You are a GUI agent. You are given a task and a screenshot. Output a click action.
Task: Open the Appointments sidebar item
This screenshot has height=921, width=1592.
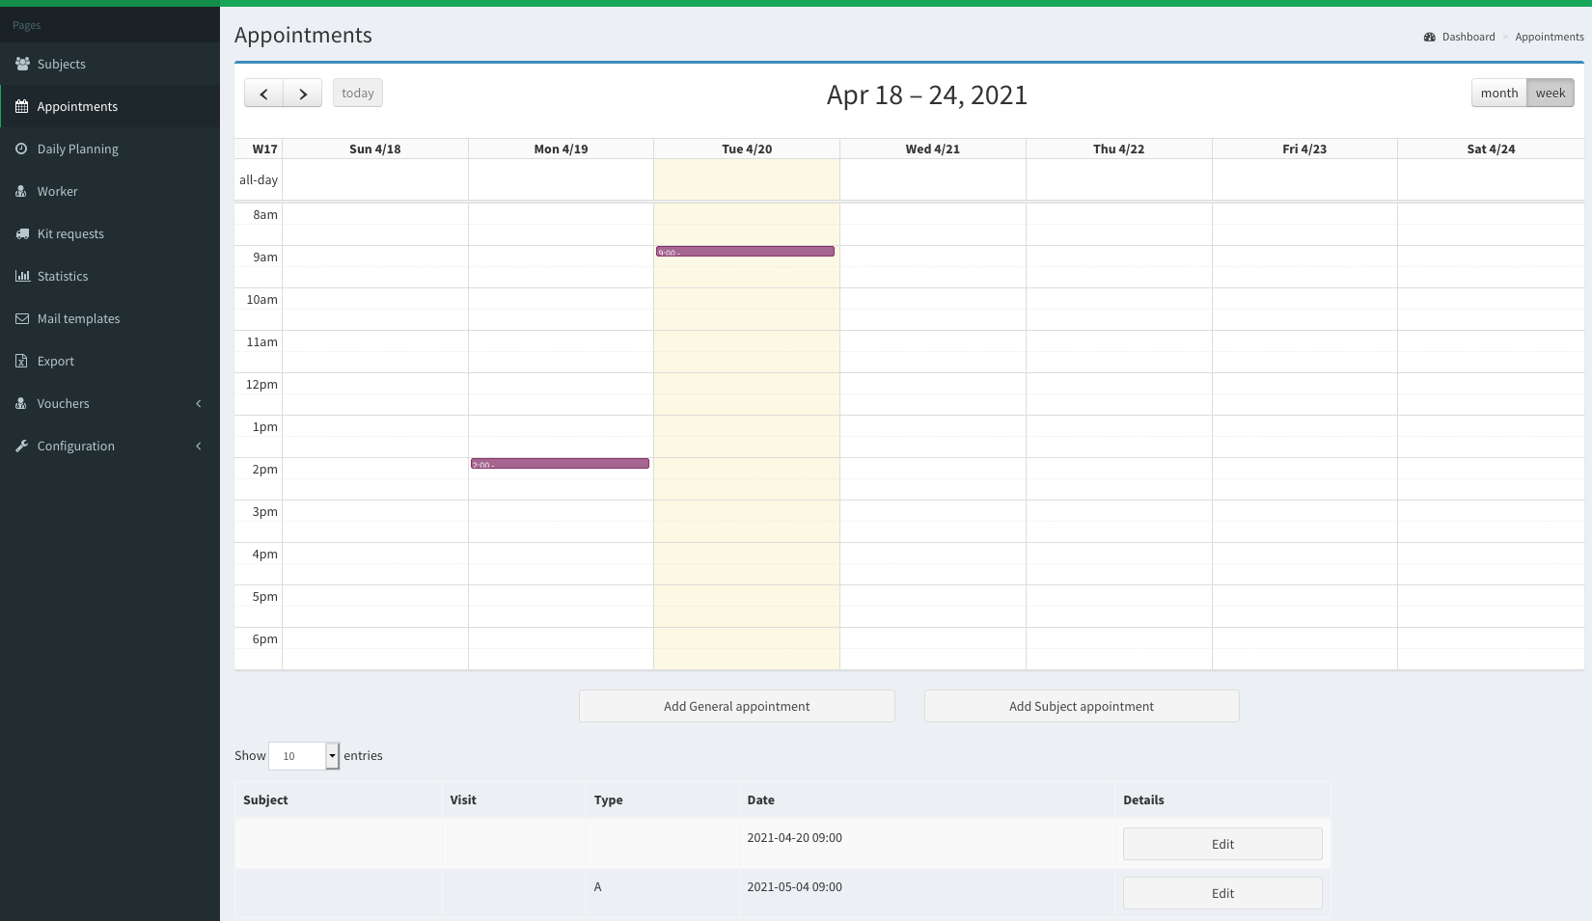coord(77,106)
